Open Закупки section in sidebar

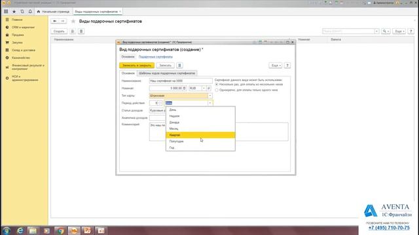point(17,42)
